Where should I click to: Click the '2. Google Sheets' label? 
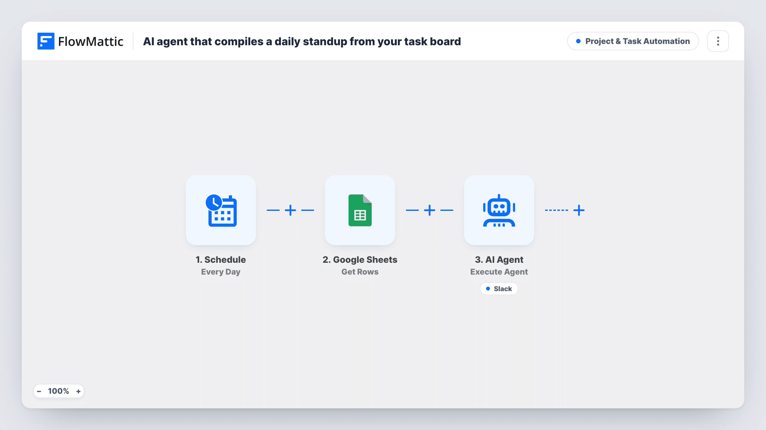pos(360,260)
